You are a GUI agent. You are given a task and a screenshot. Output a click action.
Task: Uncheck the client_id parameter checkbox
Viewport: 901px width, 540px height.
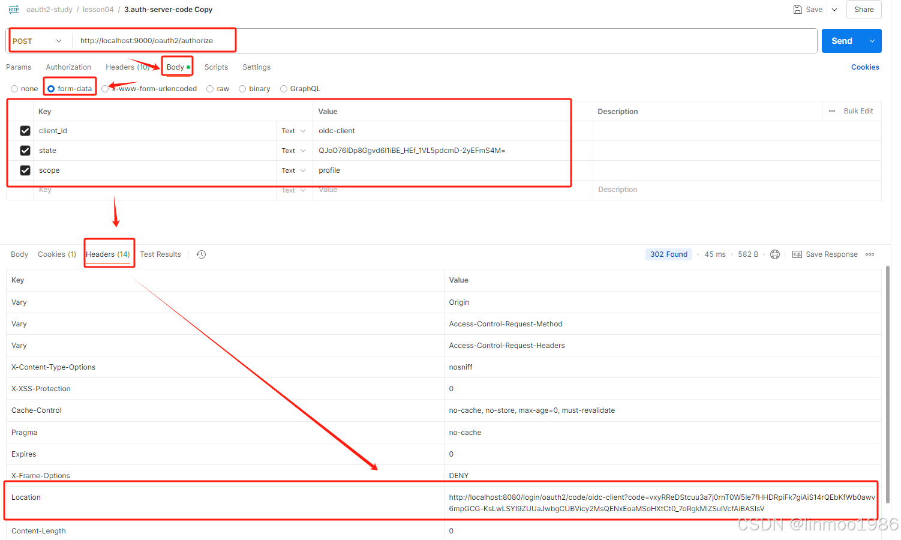[x=25, y=131]
